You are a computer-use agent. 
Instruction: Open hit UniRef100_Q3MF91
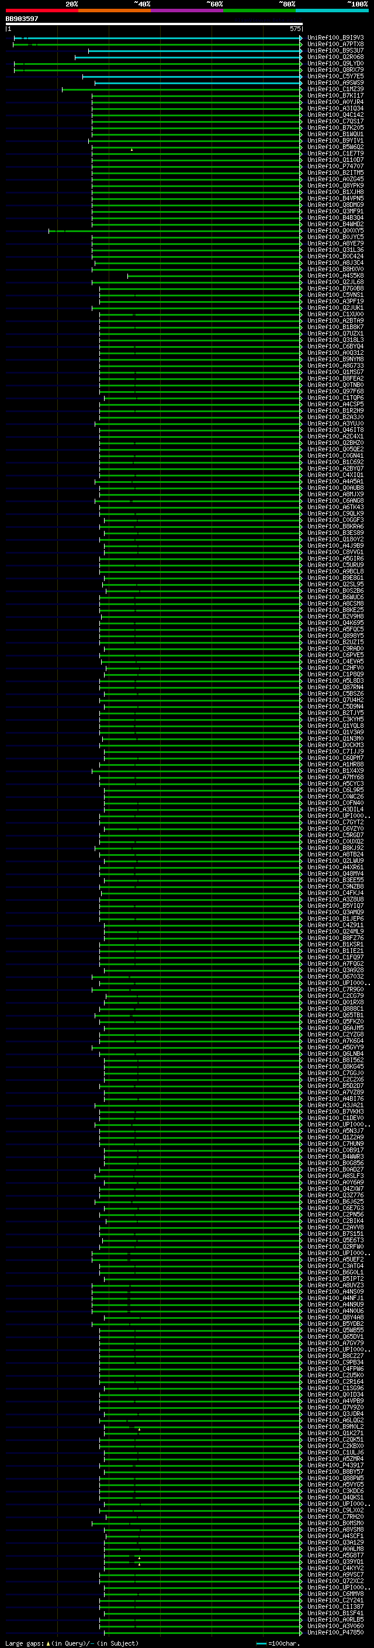click(335, 211)
